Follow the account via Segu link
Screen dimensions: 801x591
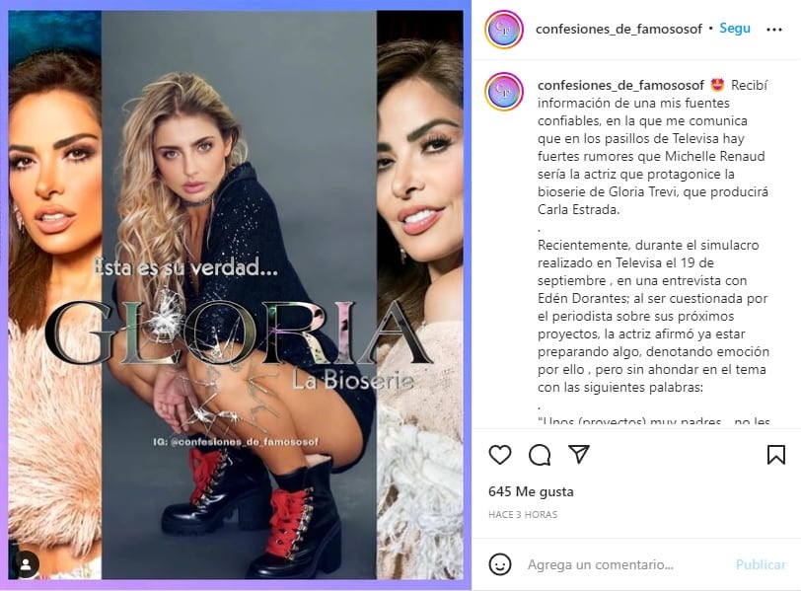[x=735, y=29]
